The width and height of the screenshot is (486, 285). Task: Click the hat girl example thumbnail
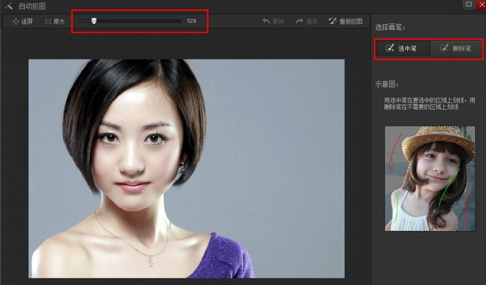tap(430, 178)
